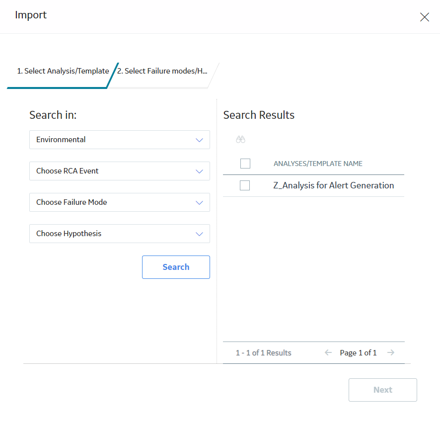This screenshot has height=428, width=440.
Task: Check the Z_Analysis for Alert Generation box
Action: pyautogui.click(x=245, y=185)
